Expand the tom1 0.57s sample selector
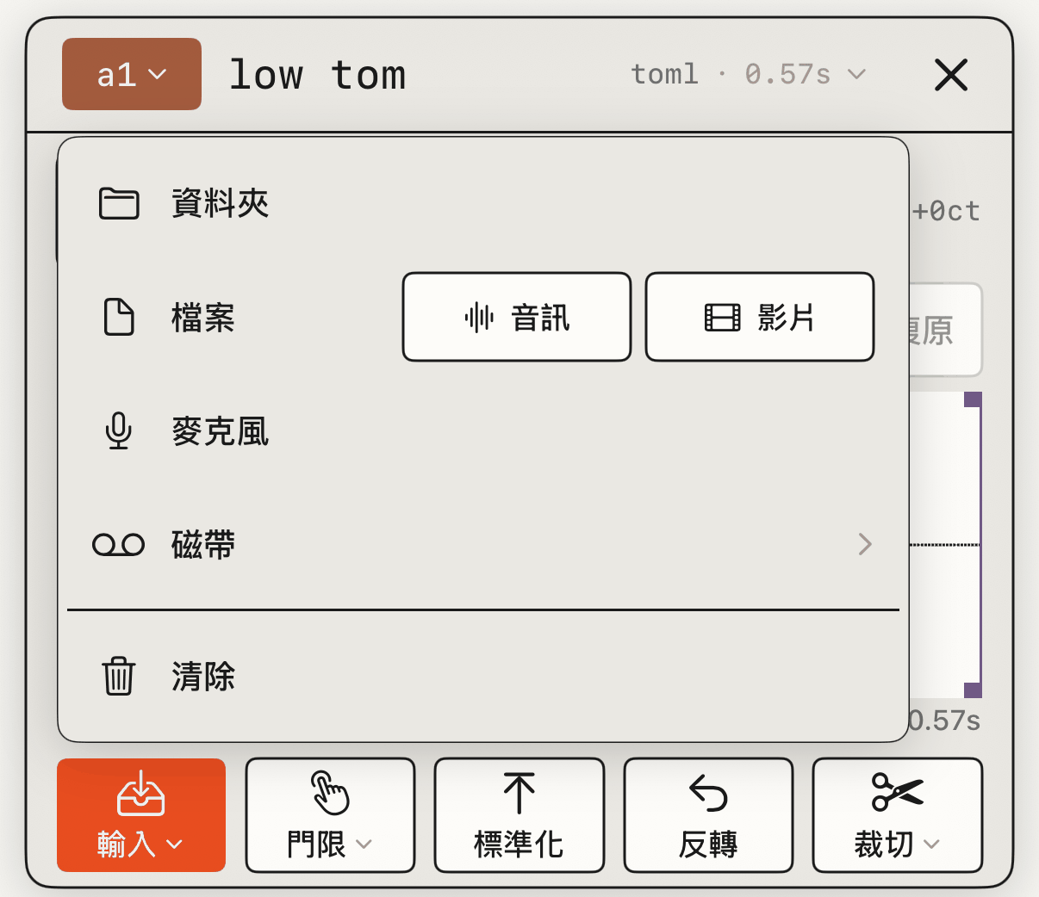 coord(748,74)
